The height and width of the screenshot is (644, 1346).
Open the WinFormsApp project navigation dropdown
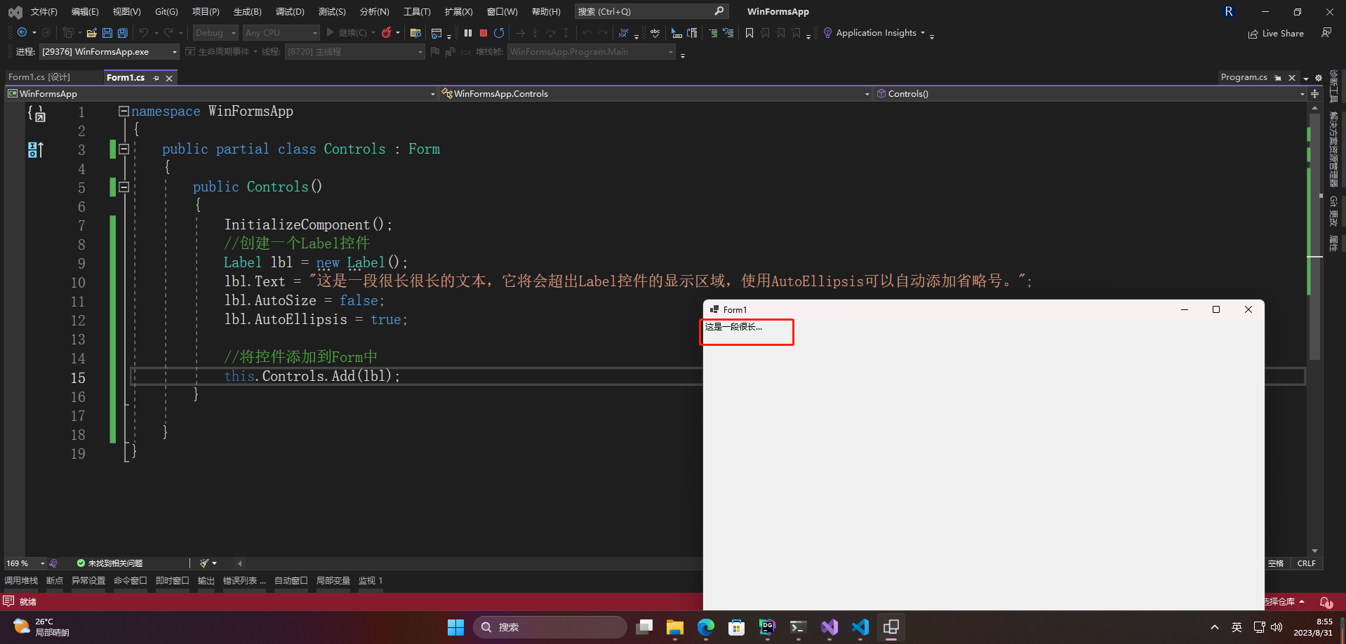coord(221,93)
